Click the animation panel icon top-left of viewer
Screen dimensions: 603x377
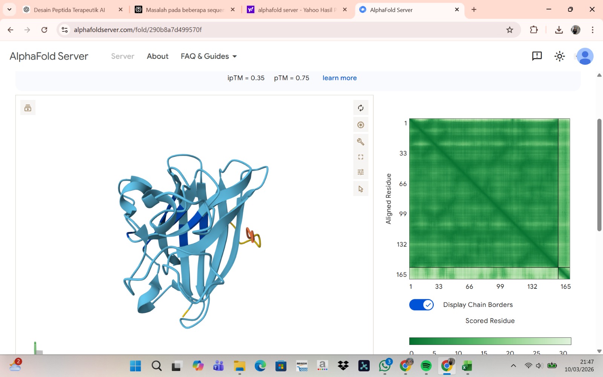[28, 108]
